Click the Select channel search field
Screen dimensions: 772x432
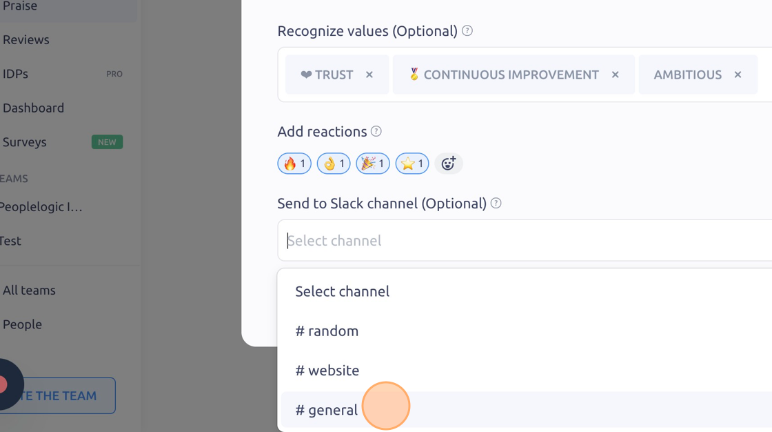(x=525, y=241)
